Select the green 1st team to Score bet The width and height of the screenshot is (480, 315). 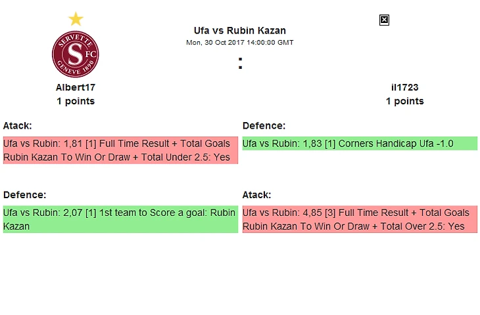[120, 219]
